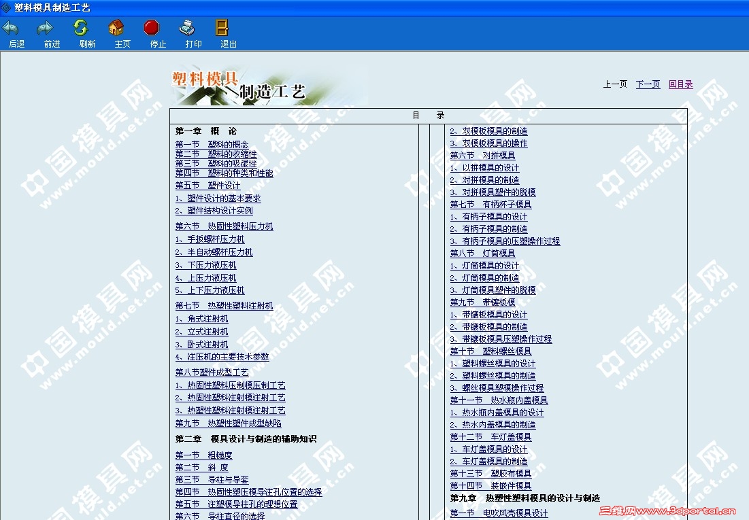The height and width of the screenshot is (520, 749).
Task: Click the 后退 (Back) toolbar icon
Action: (14, 32)
